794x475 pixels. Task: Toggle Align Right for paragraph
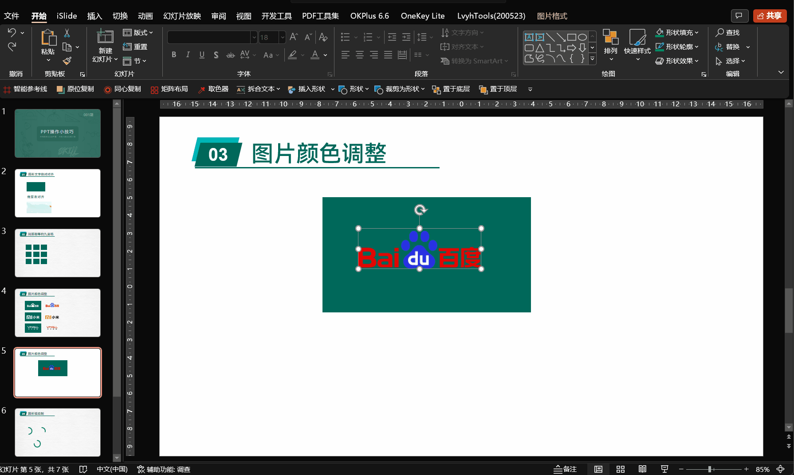tap(374, 55)
